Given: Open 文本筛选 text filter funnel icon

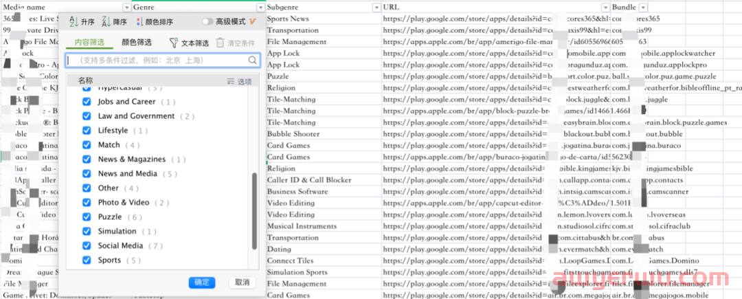Looking at the screenshot, I should point(174,43).
